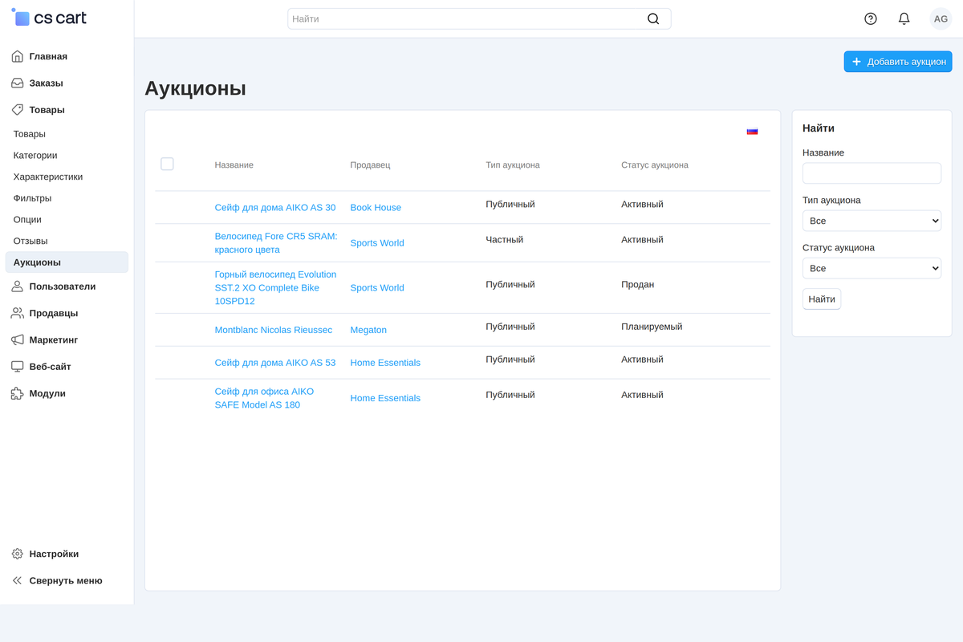Open the notifications bell
This screenshot has width=963, height=642.
(904, 18)
